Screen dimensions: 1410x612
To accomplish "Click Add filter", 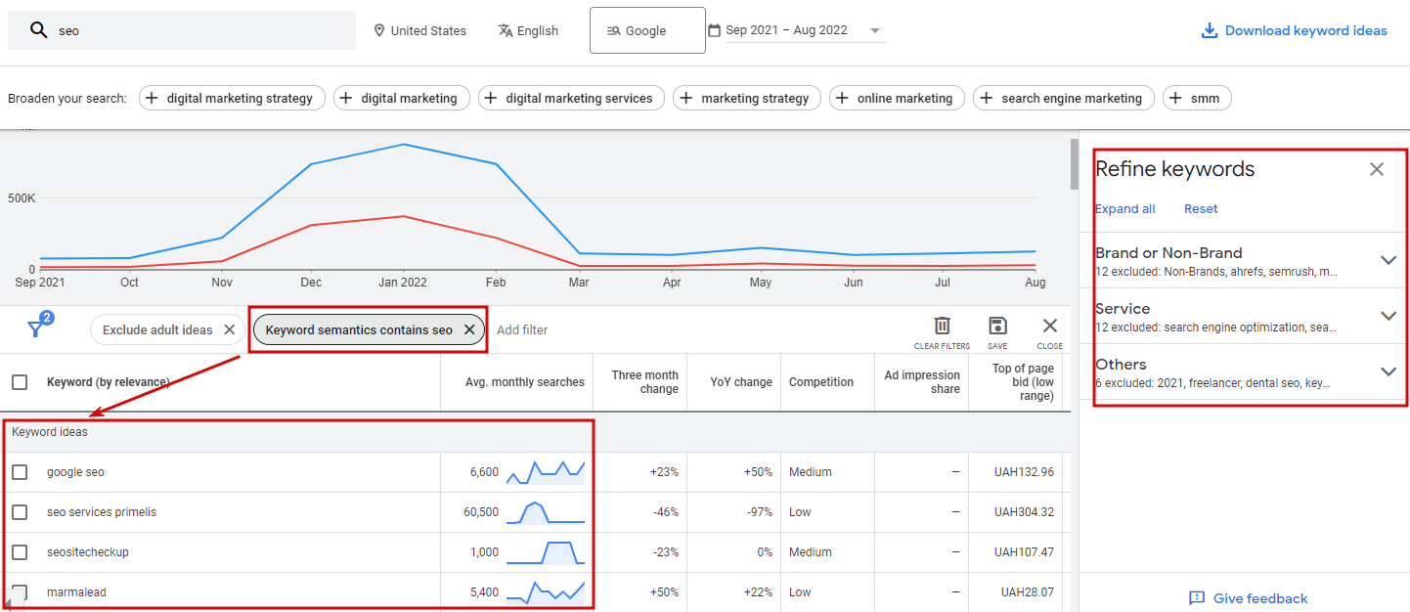I will pyautogui.click(x=522, y=329).
